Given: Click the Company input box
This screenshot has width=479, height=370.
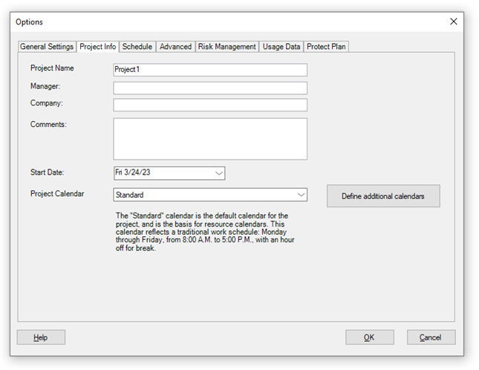Looking at the screenshot, I should point(210,105).
